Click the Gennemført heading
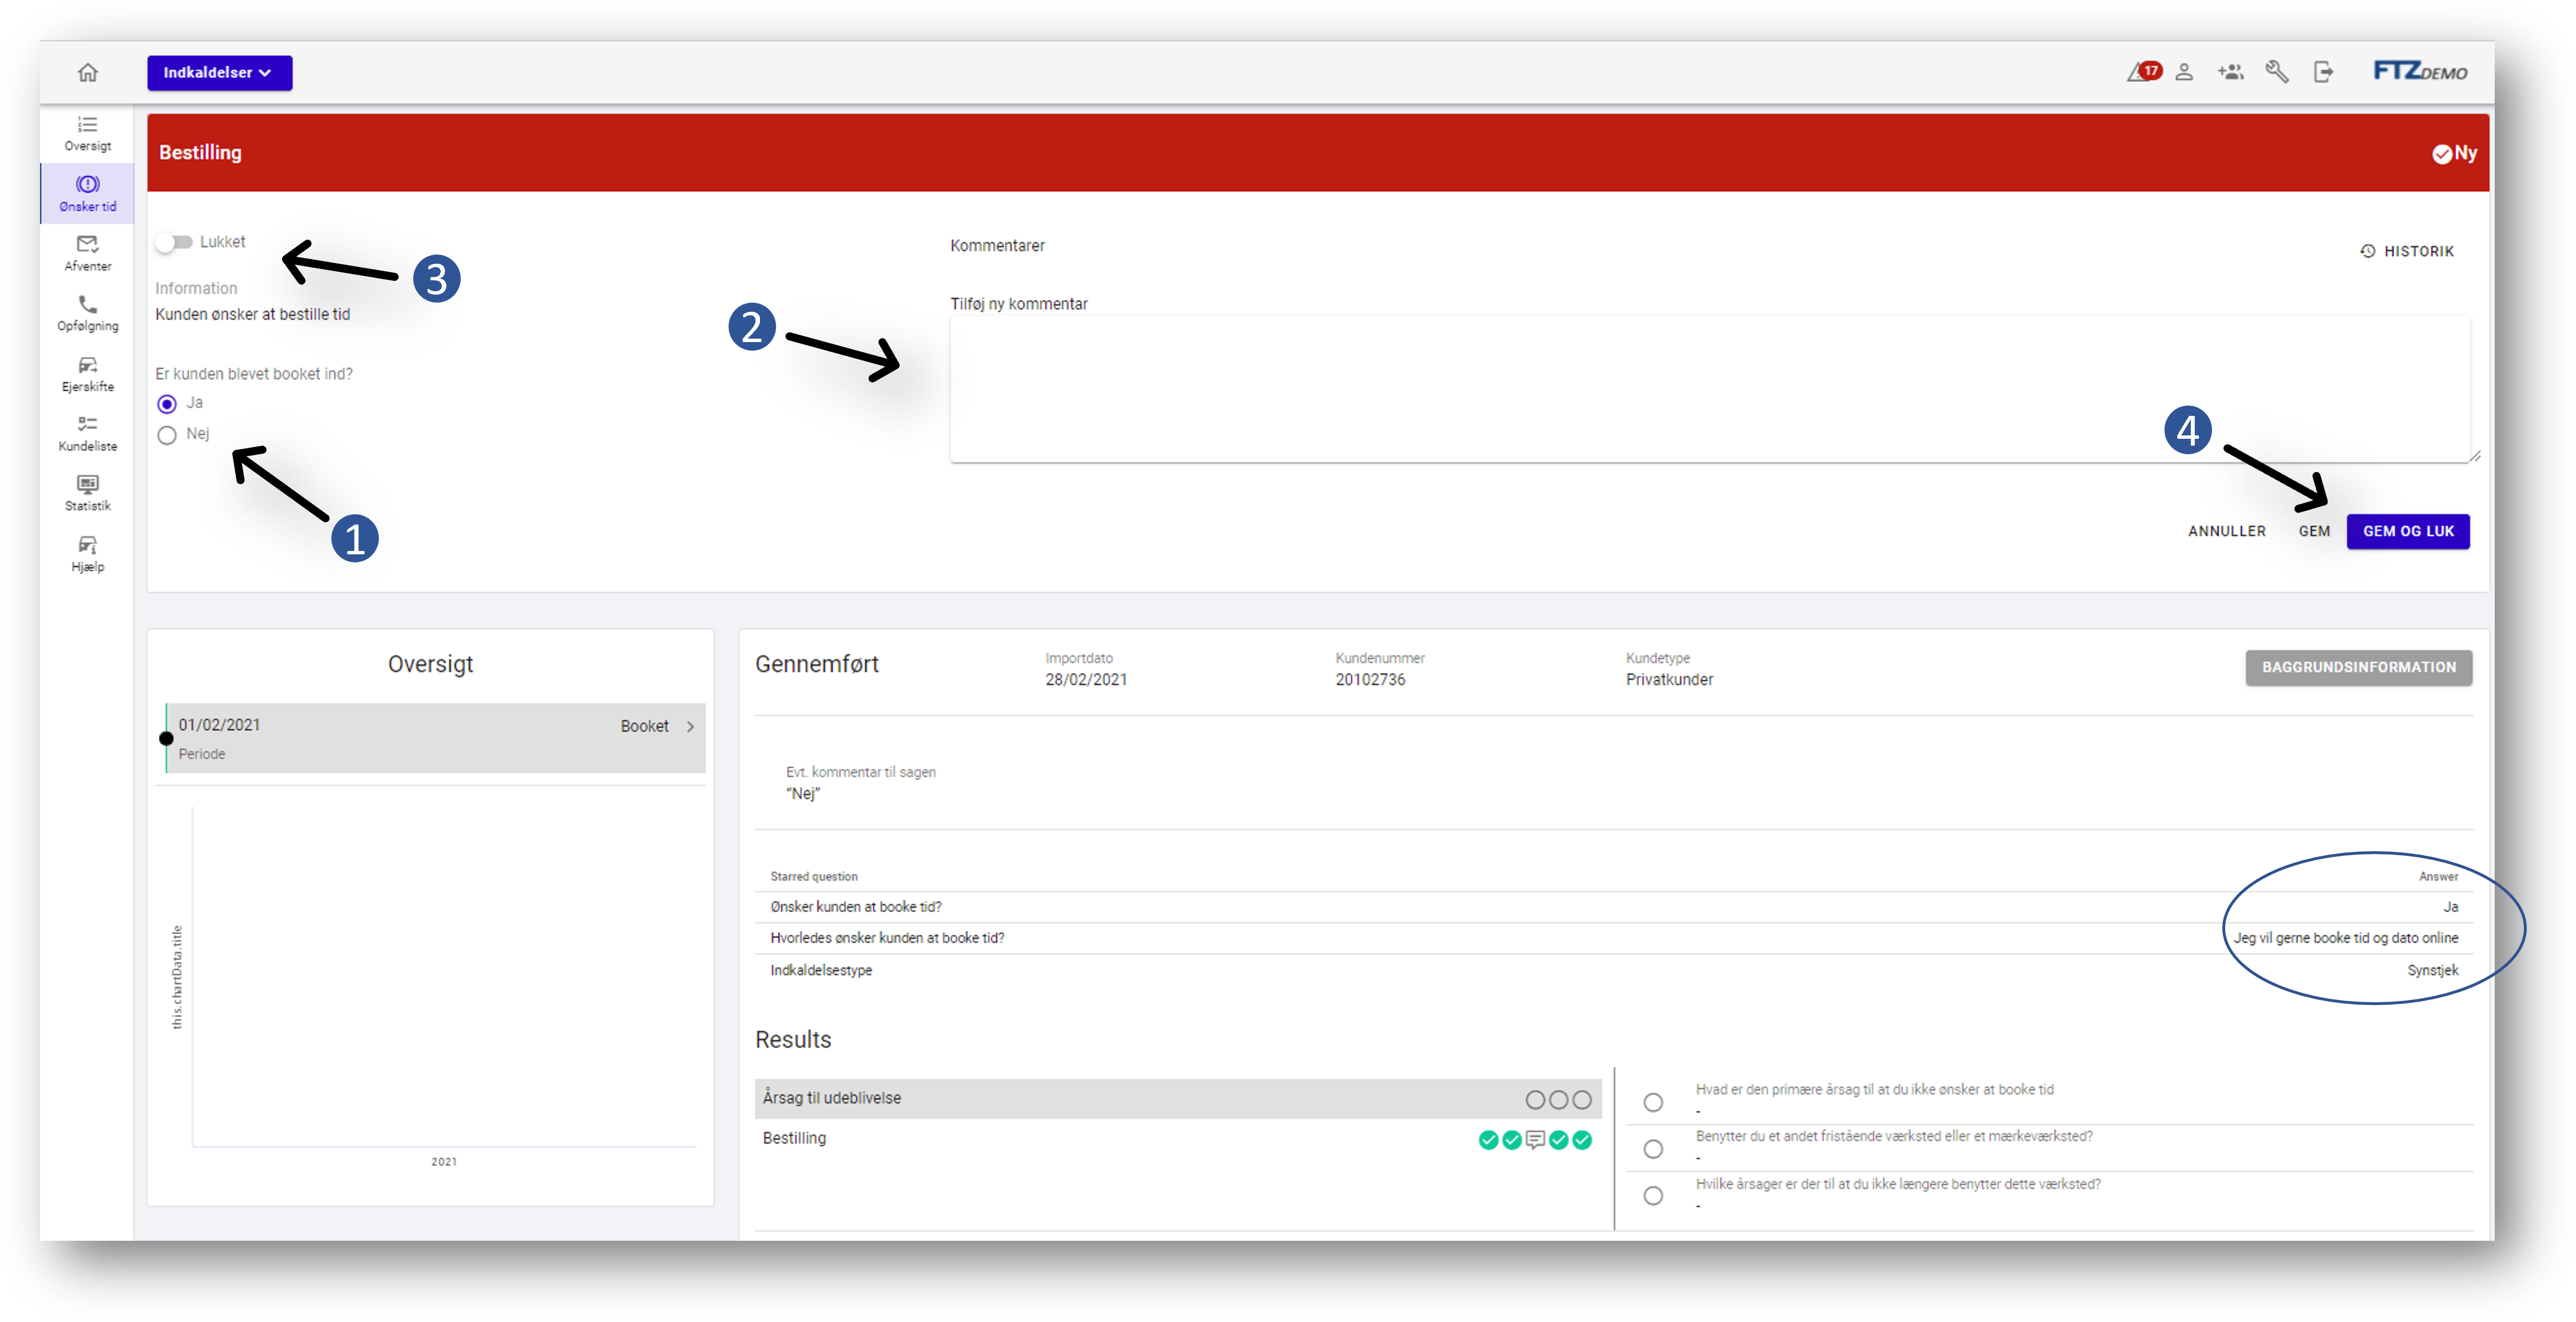 pos(816,664)
